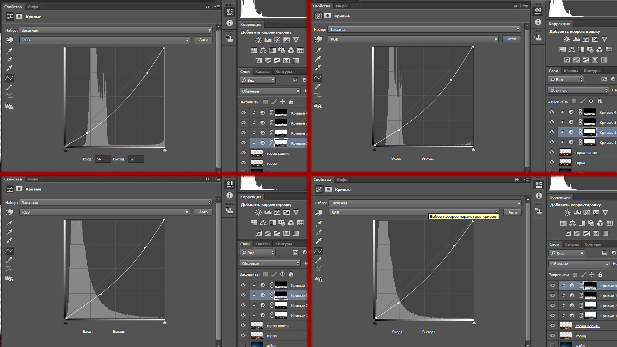Click Авто button where Кривые 2 is highlighted

point(512,39)
